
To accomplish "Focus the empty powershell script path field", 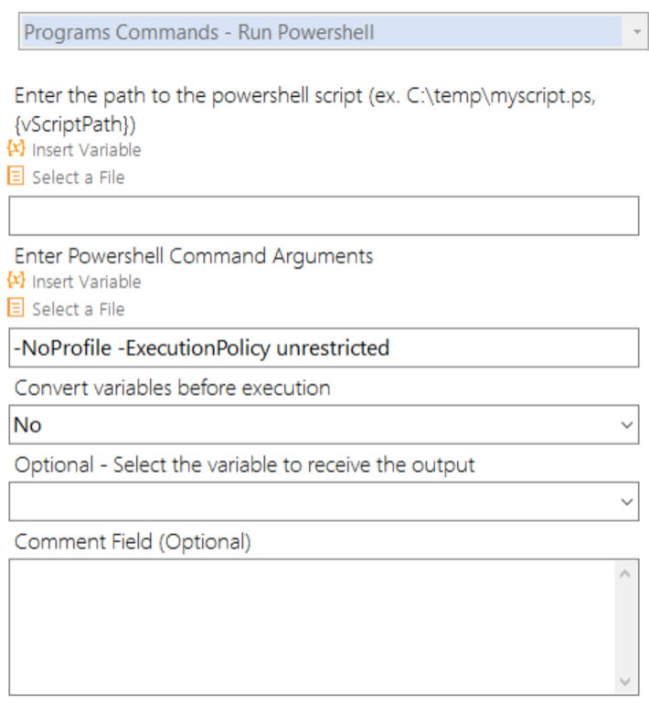I will click(x=324, y=216).
